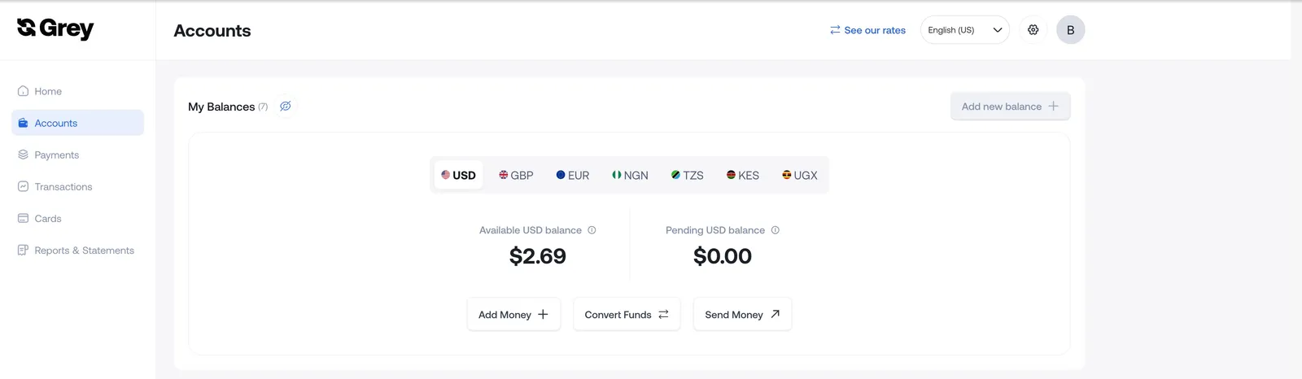Open the See our rates link

coord(867,30)
